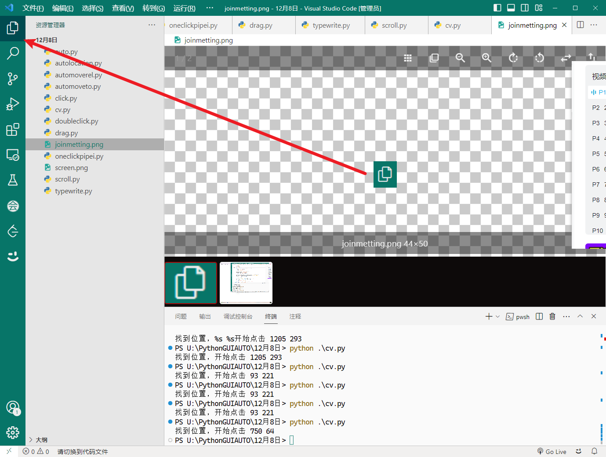Screen dimensions: 606x457
Task: Select the screenshot thumbnail in filmstrip
Action: pyautogui.click(x=246, y=283)
